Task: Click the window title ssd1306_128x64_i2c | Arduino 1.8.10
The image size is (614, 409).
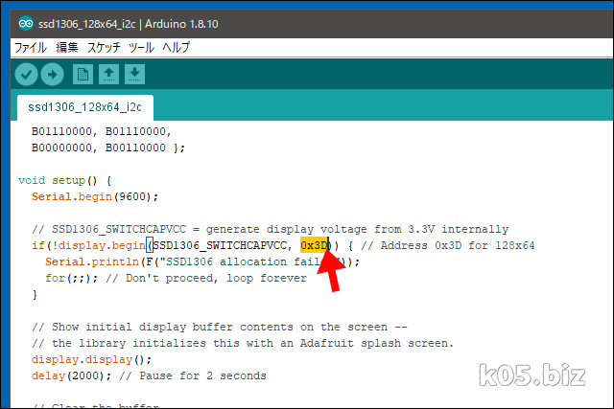Action: point(128,24)
